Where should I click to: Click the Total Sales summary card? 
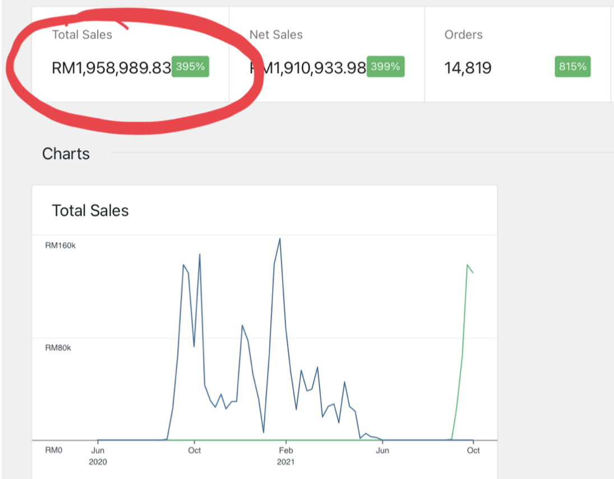131,54
